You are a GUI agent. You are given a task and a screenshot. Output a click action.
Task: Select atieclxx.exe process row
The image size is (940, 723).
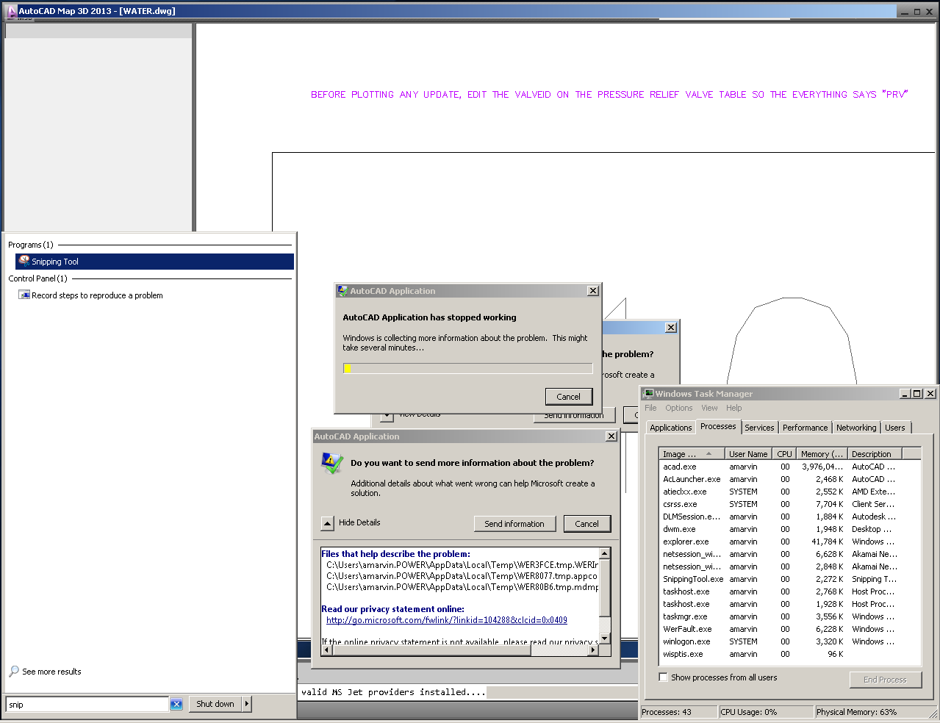(x=790, y=492)
